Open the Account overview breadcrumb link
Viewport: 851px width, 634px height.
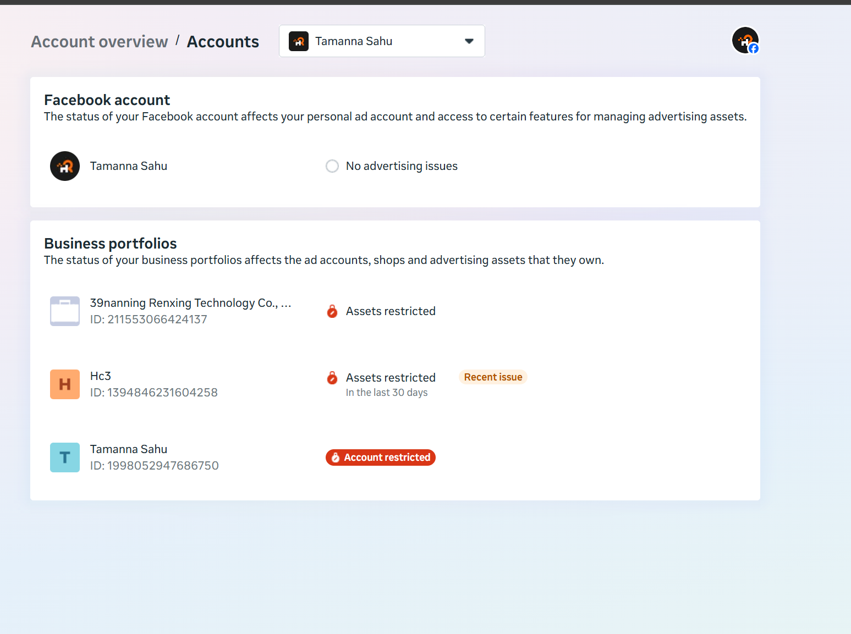[99, 42]
